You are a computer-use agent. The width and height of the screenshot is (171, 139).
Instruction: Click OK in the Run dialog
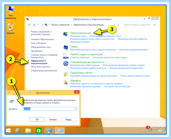(x=37, y=120)
